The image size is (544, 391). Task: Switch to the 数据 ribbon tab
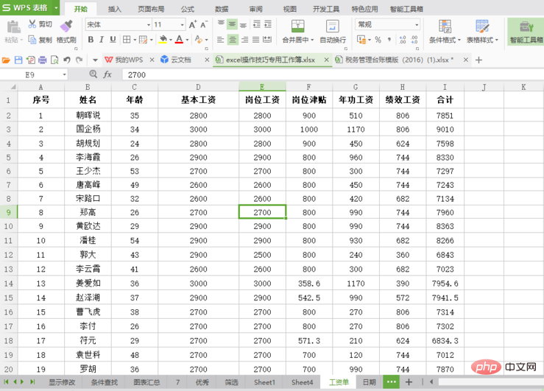point(222,9)
